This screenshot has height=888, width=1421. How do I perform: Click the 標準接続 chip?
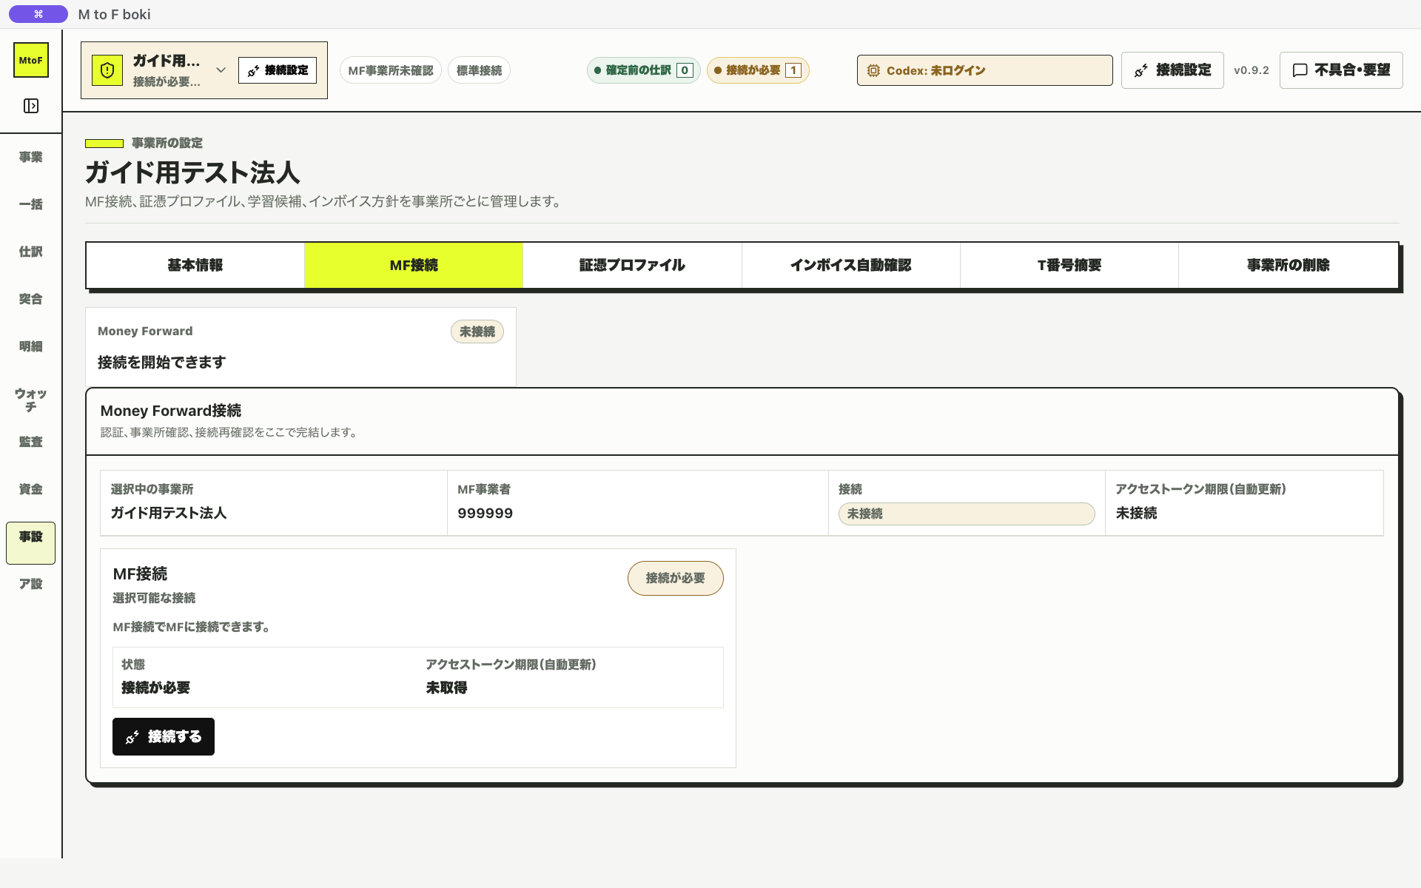point(479,70)
